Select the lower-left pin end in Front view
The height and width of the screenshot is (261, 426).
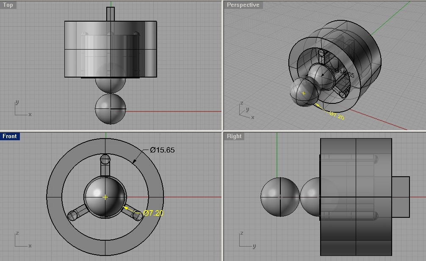[x=72, y=216]
